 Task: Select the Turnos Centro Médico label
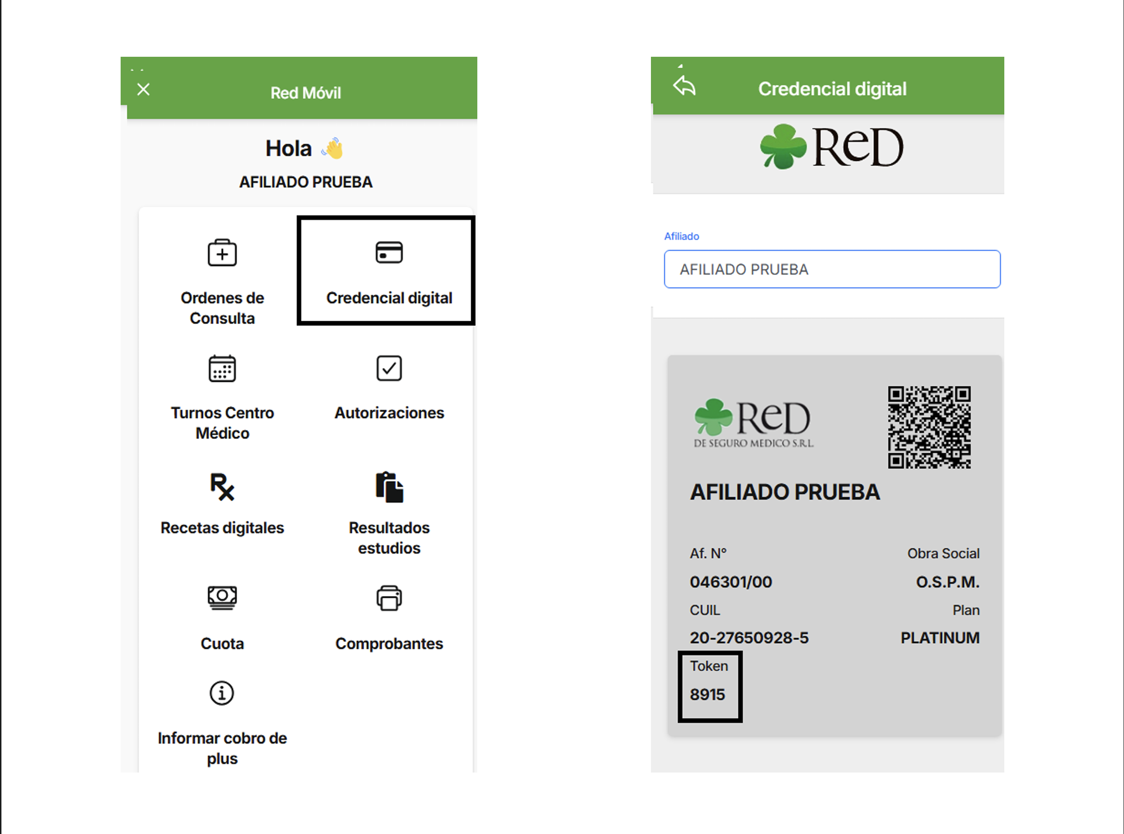click(222, 422)
